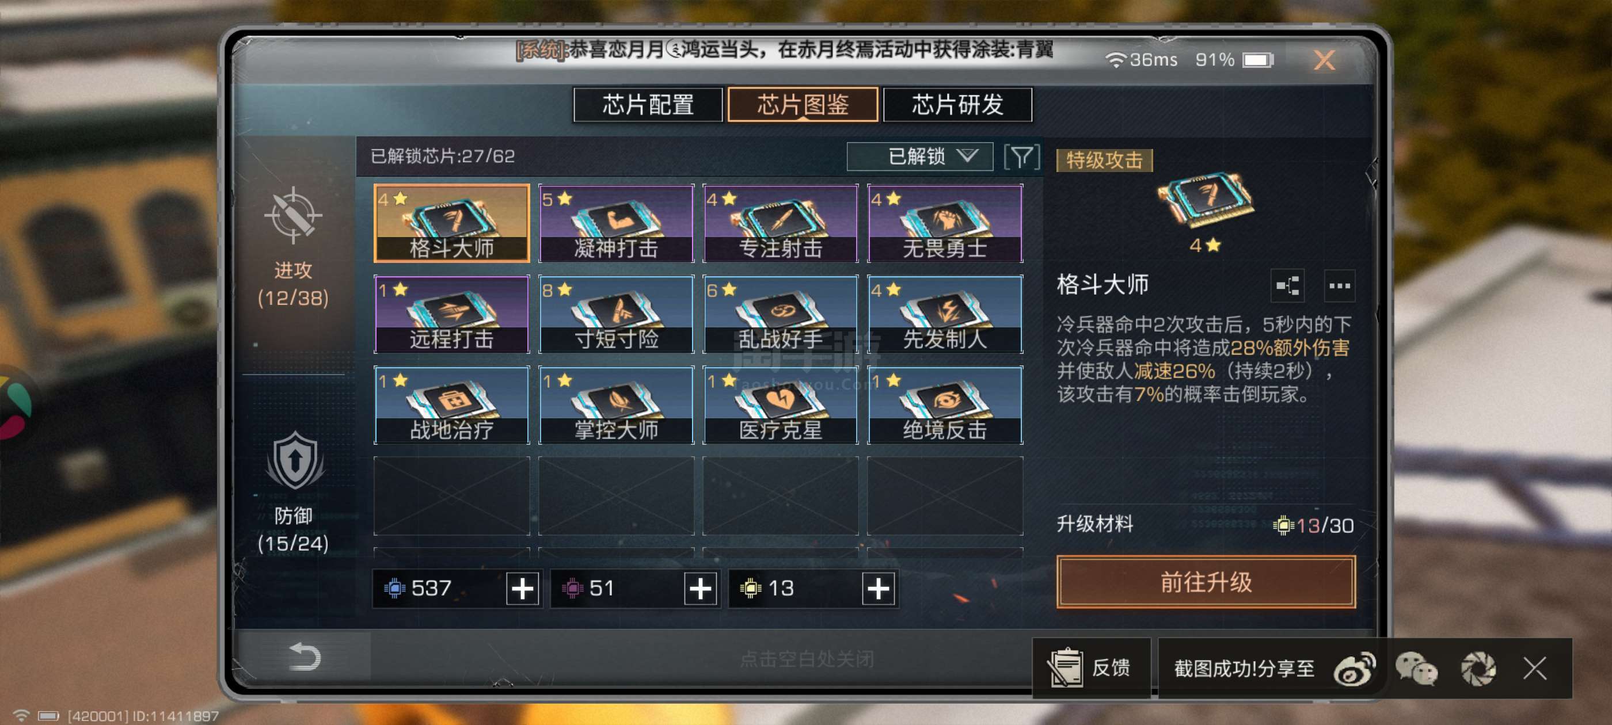Open the 反馈 feedback button

(1091, 667)
